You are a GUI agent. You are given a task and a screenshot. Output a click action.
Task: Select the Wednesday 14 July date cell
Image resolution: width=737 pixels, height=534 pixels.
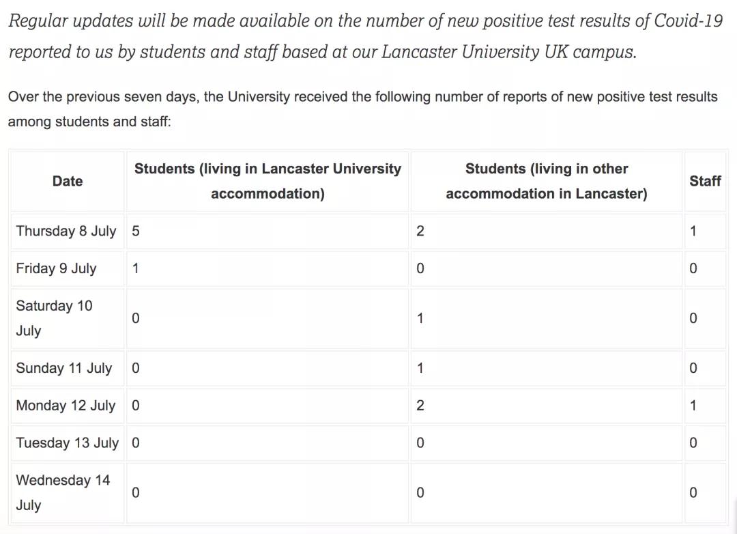pyautogui.click(x=63, y=492)
